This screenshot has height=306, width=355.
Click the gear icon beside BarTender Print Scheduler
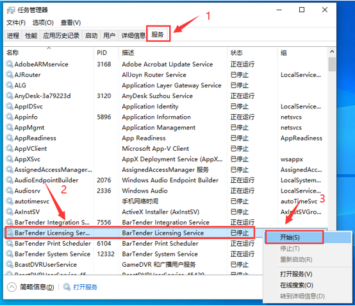[10, 243]
